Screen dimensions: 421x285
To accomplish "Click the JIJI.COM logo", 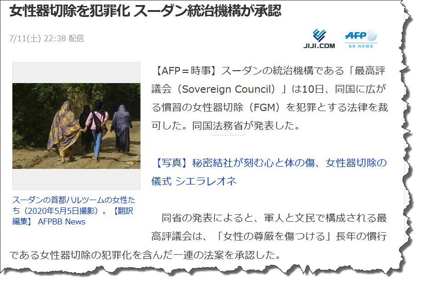I will click(x=319, y=39).
